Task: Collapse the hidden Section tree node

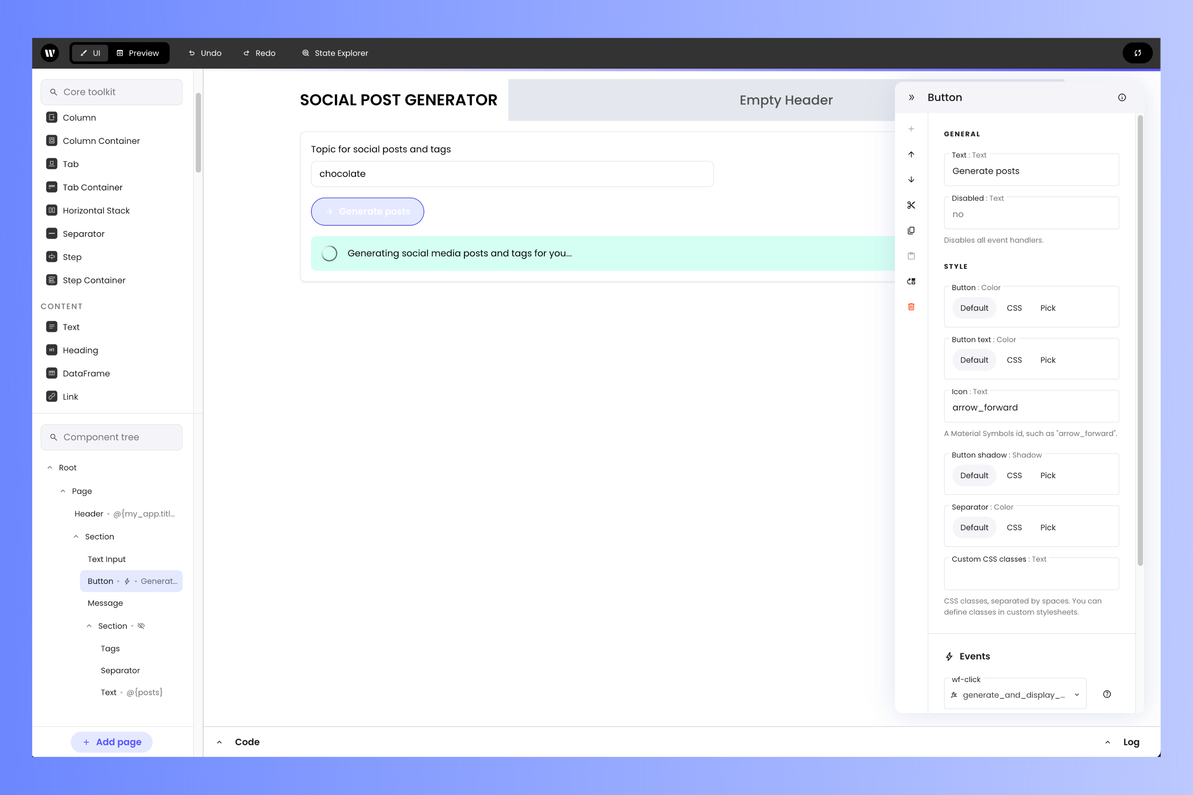Action: click(89, 626)
